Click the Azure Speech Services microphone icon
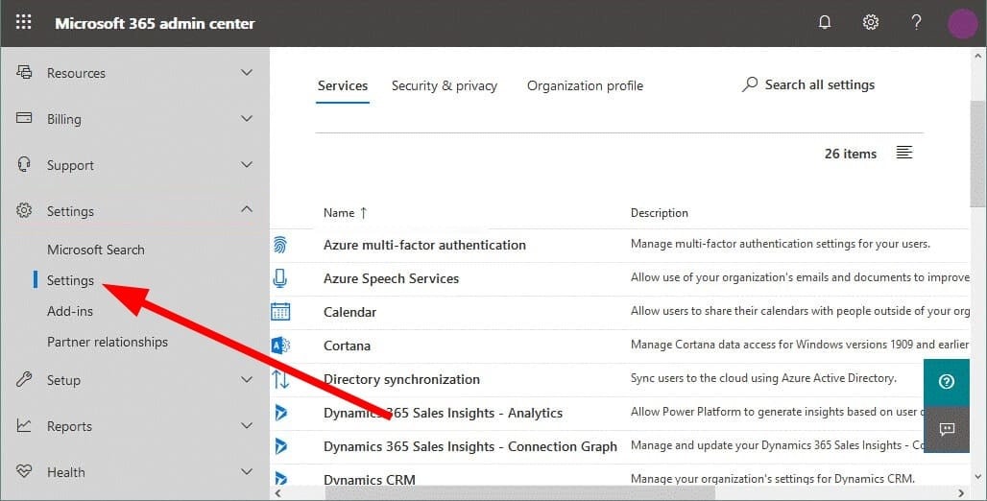 point(280,278)
